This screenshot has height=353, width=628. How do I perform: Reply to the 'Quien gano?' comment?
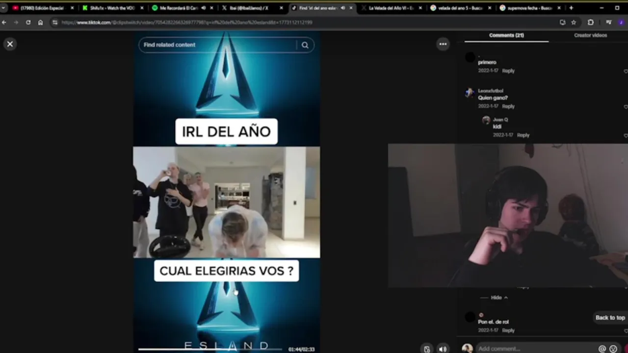coord(508,106)
